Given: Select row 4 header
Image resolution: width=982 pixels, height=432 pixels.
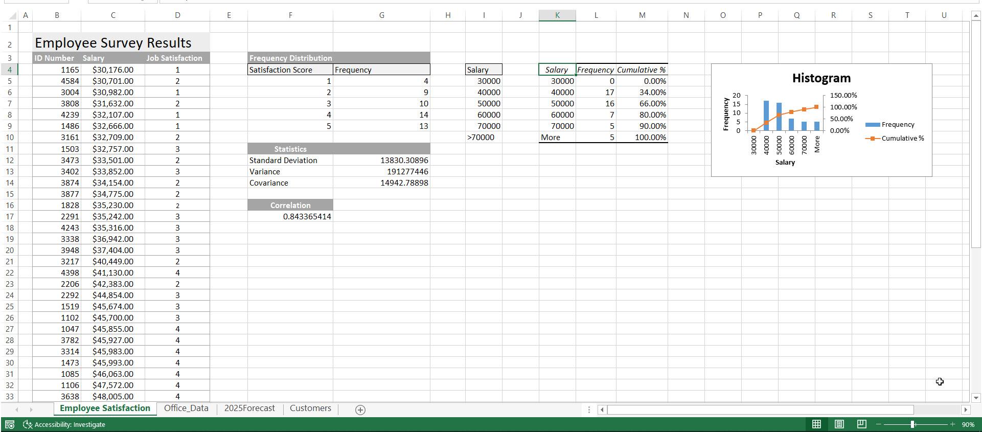Looking at the screenshot, I should click(x=10, y=70).
